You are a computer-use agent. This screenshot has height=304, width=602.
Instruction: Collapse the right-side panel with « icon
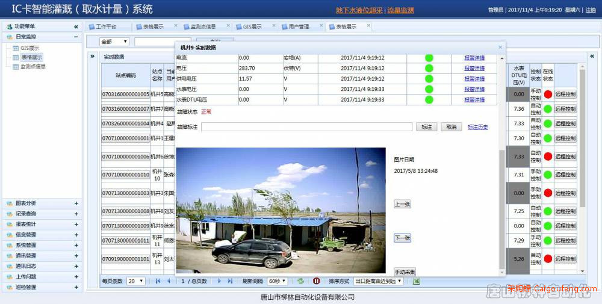[x=592, y=57]
